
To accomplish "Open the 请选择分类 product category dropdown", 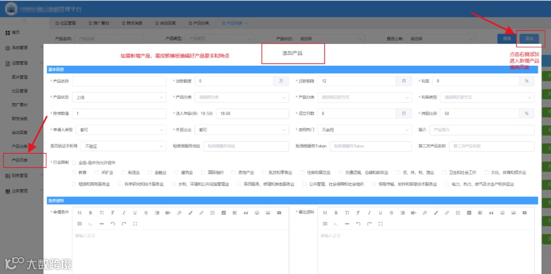I will click(242, 97).
